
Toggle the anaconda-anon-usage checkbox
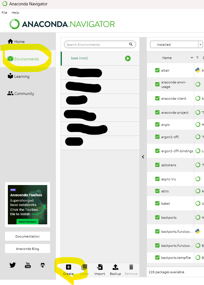tap(157, 84)
